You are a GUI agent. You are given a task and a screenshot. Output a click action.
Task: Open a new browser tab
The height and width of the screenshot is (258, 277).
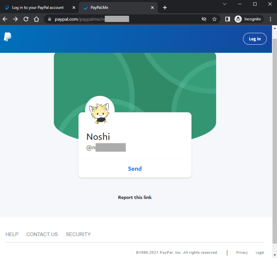coord(165,8)
